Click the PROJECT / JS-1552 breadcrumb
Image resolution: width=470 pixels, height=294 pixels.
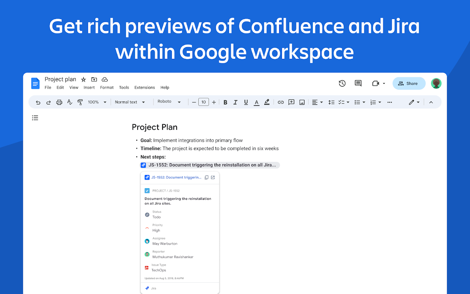[166, 191]
